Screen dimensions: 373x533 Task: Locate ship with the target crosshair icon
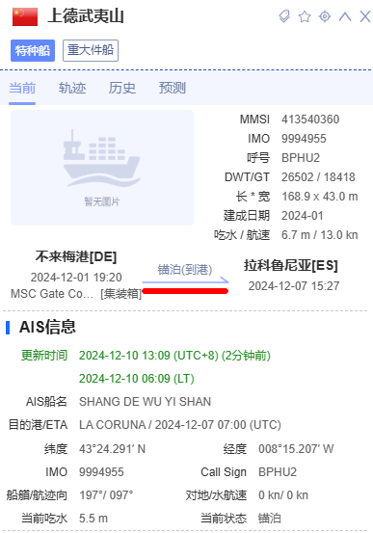325,16
